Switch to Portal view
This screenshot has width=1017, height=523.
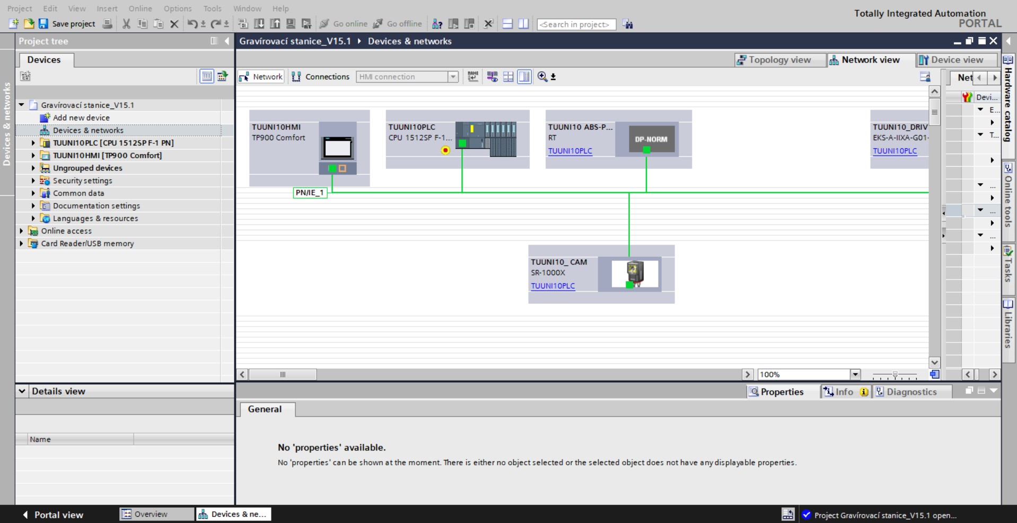coord(53,515)
